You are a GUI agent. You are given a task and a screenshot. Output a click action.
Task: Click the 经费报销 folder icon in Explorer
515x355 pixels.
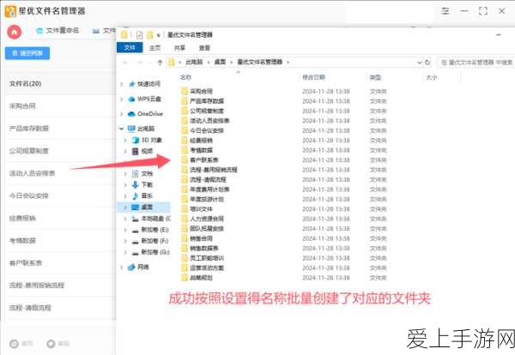[185, 141]
